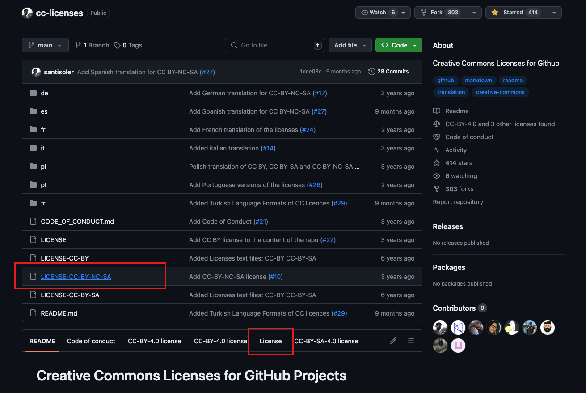The width and height of the screenshot is (586, 393).
Task: Switch to the Code of conduct tab
Action: (91, 341)
